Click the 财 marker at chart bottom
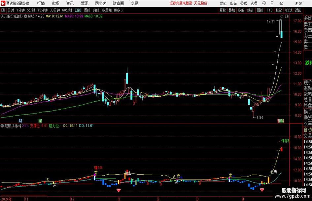 (20, 120)
